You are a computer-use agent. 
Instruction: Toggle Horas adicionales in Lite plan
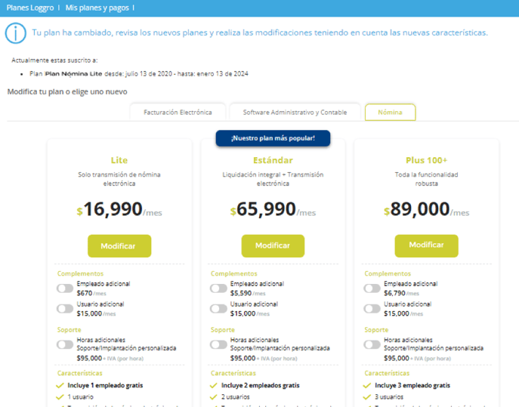point(65,344)
